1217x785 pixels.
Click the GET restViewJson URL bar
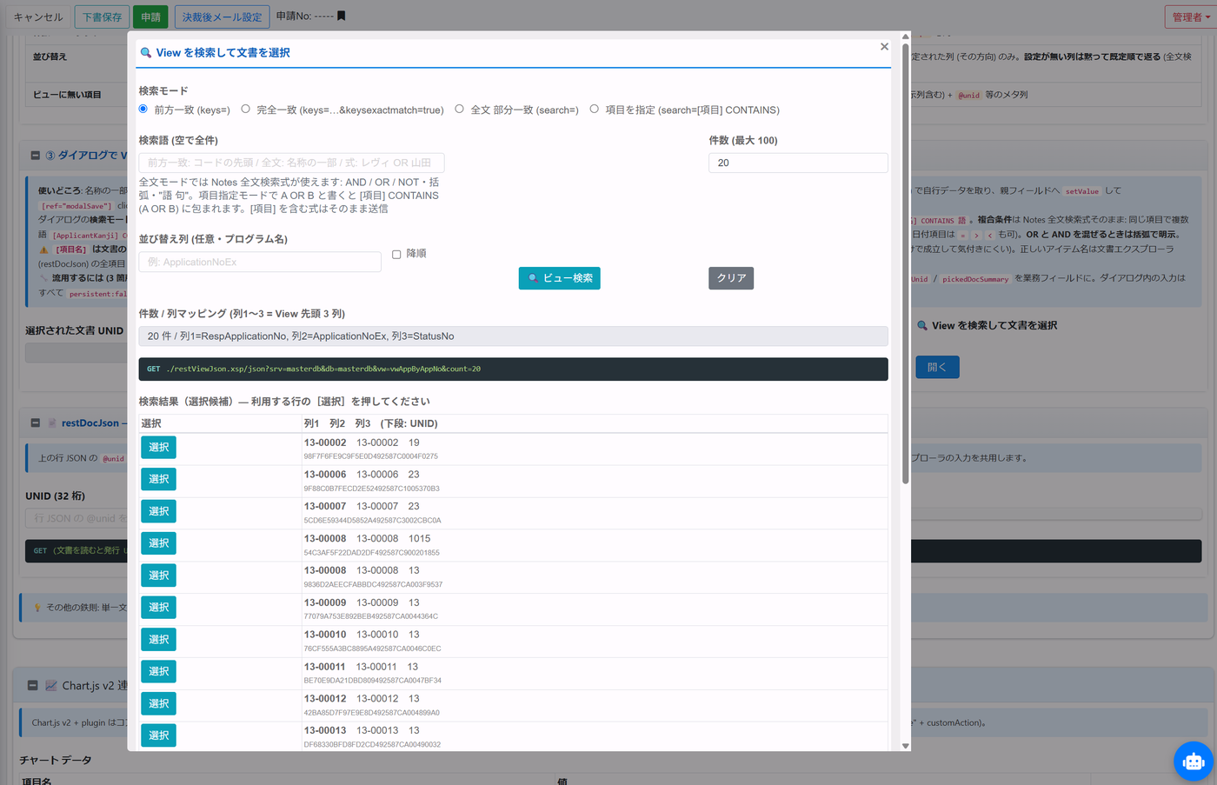click(x=513, y=369)
